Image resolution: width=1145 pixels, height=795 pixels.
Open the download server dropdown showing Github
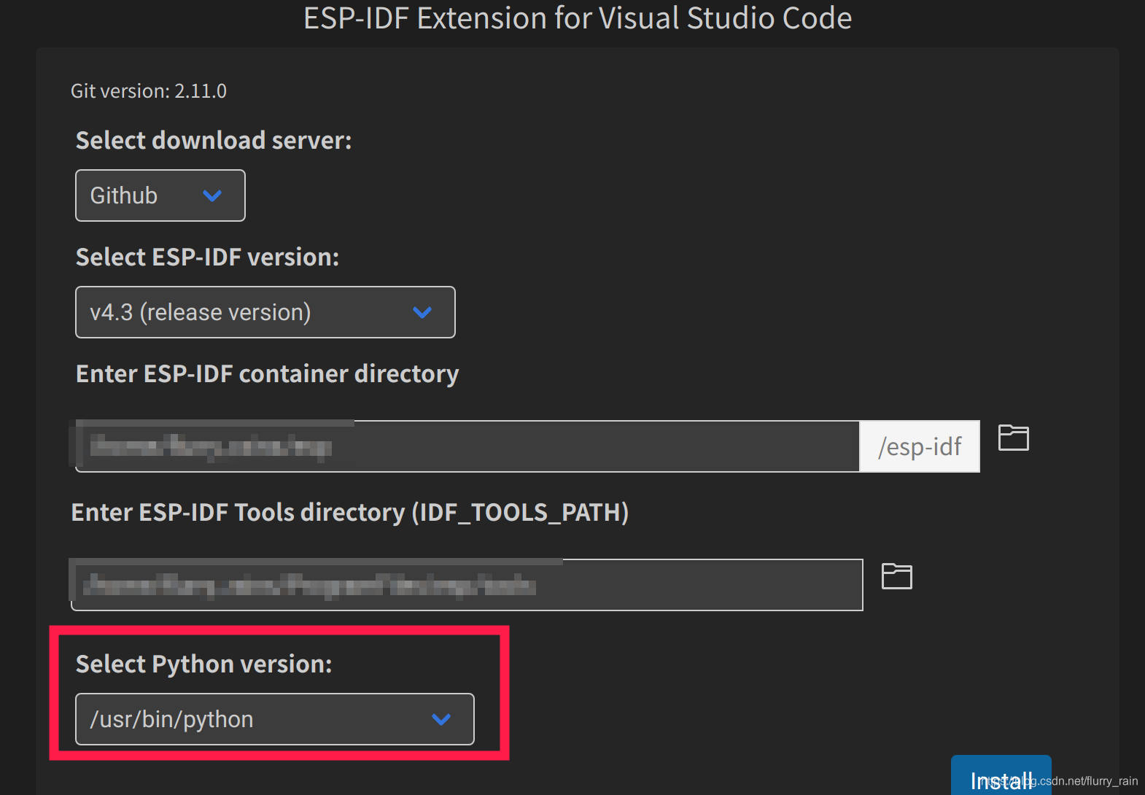160,195
